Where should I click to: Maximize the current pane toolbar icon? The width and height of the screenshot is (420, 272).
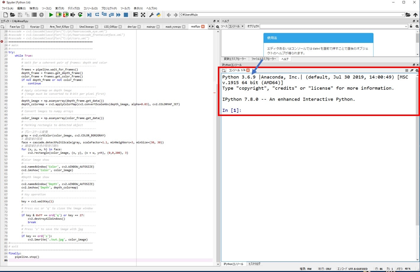[136, 15]
